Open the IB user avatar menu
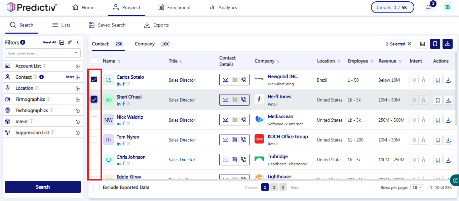459x201 pixels. pos(447,7)
